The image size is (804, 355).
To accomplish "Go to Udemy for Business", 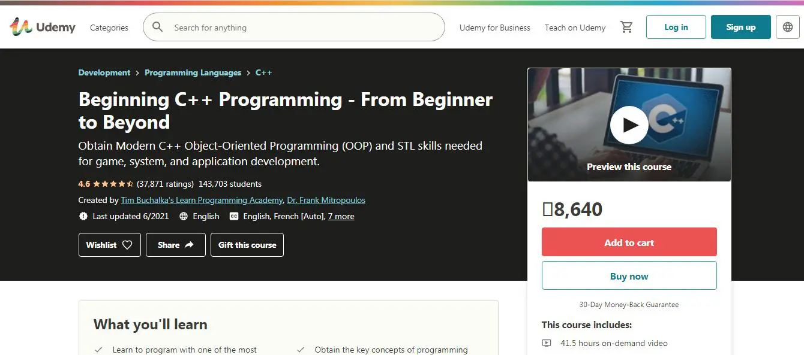I will coord(494,28).
